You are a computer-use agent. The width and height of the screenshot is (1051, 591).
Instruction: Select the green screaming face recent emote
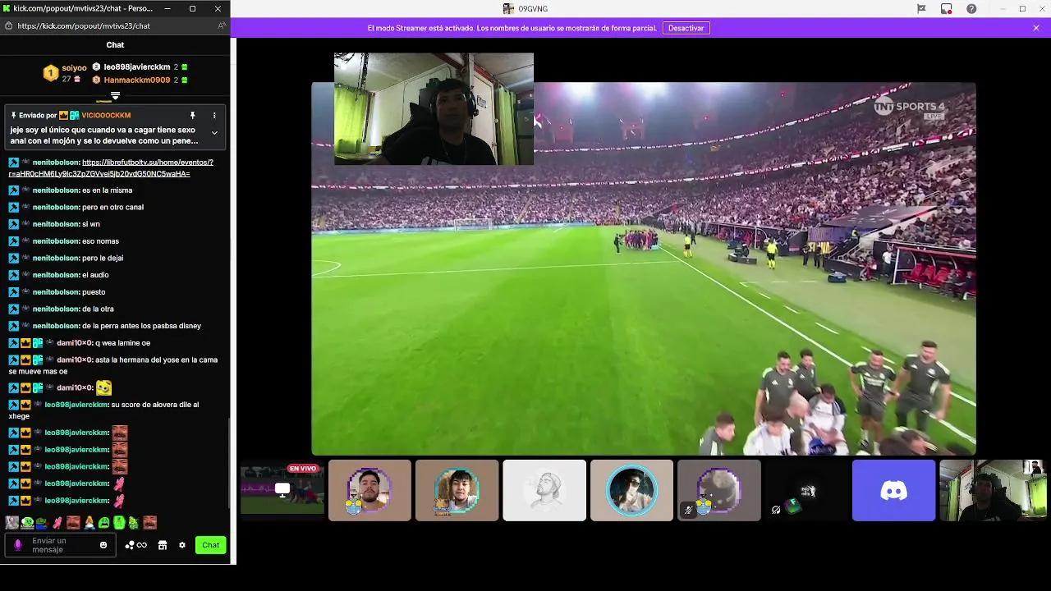click(x=104, y=522)
